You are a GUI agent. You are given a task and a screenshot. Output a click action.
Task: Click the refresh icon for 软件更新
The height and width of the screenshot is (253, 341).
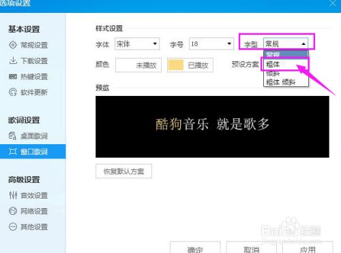click(x=13, y=92)
